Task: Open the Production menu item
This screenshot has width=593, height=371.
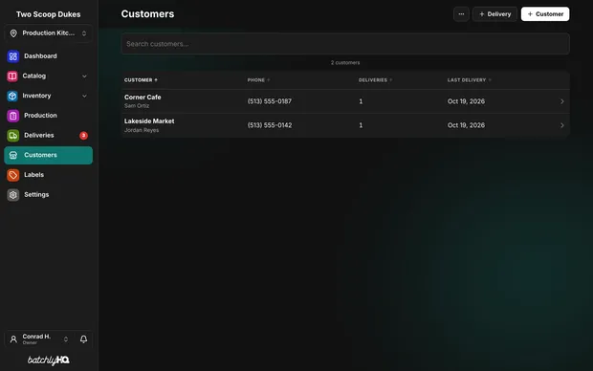Action: click(48, 116)
